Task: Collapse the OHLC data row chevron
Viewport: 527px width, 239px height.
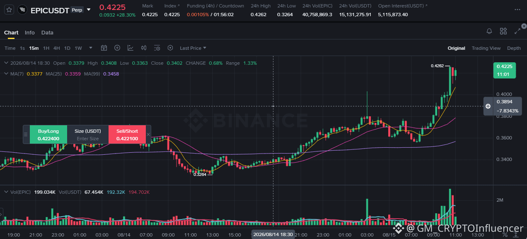Action: (6, 63)
